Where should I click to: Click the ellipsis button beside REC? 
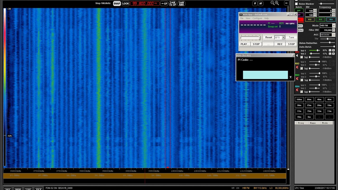click(x=268, y=44)
